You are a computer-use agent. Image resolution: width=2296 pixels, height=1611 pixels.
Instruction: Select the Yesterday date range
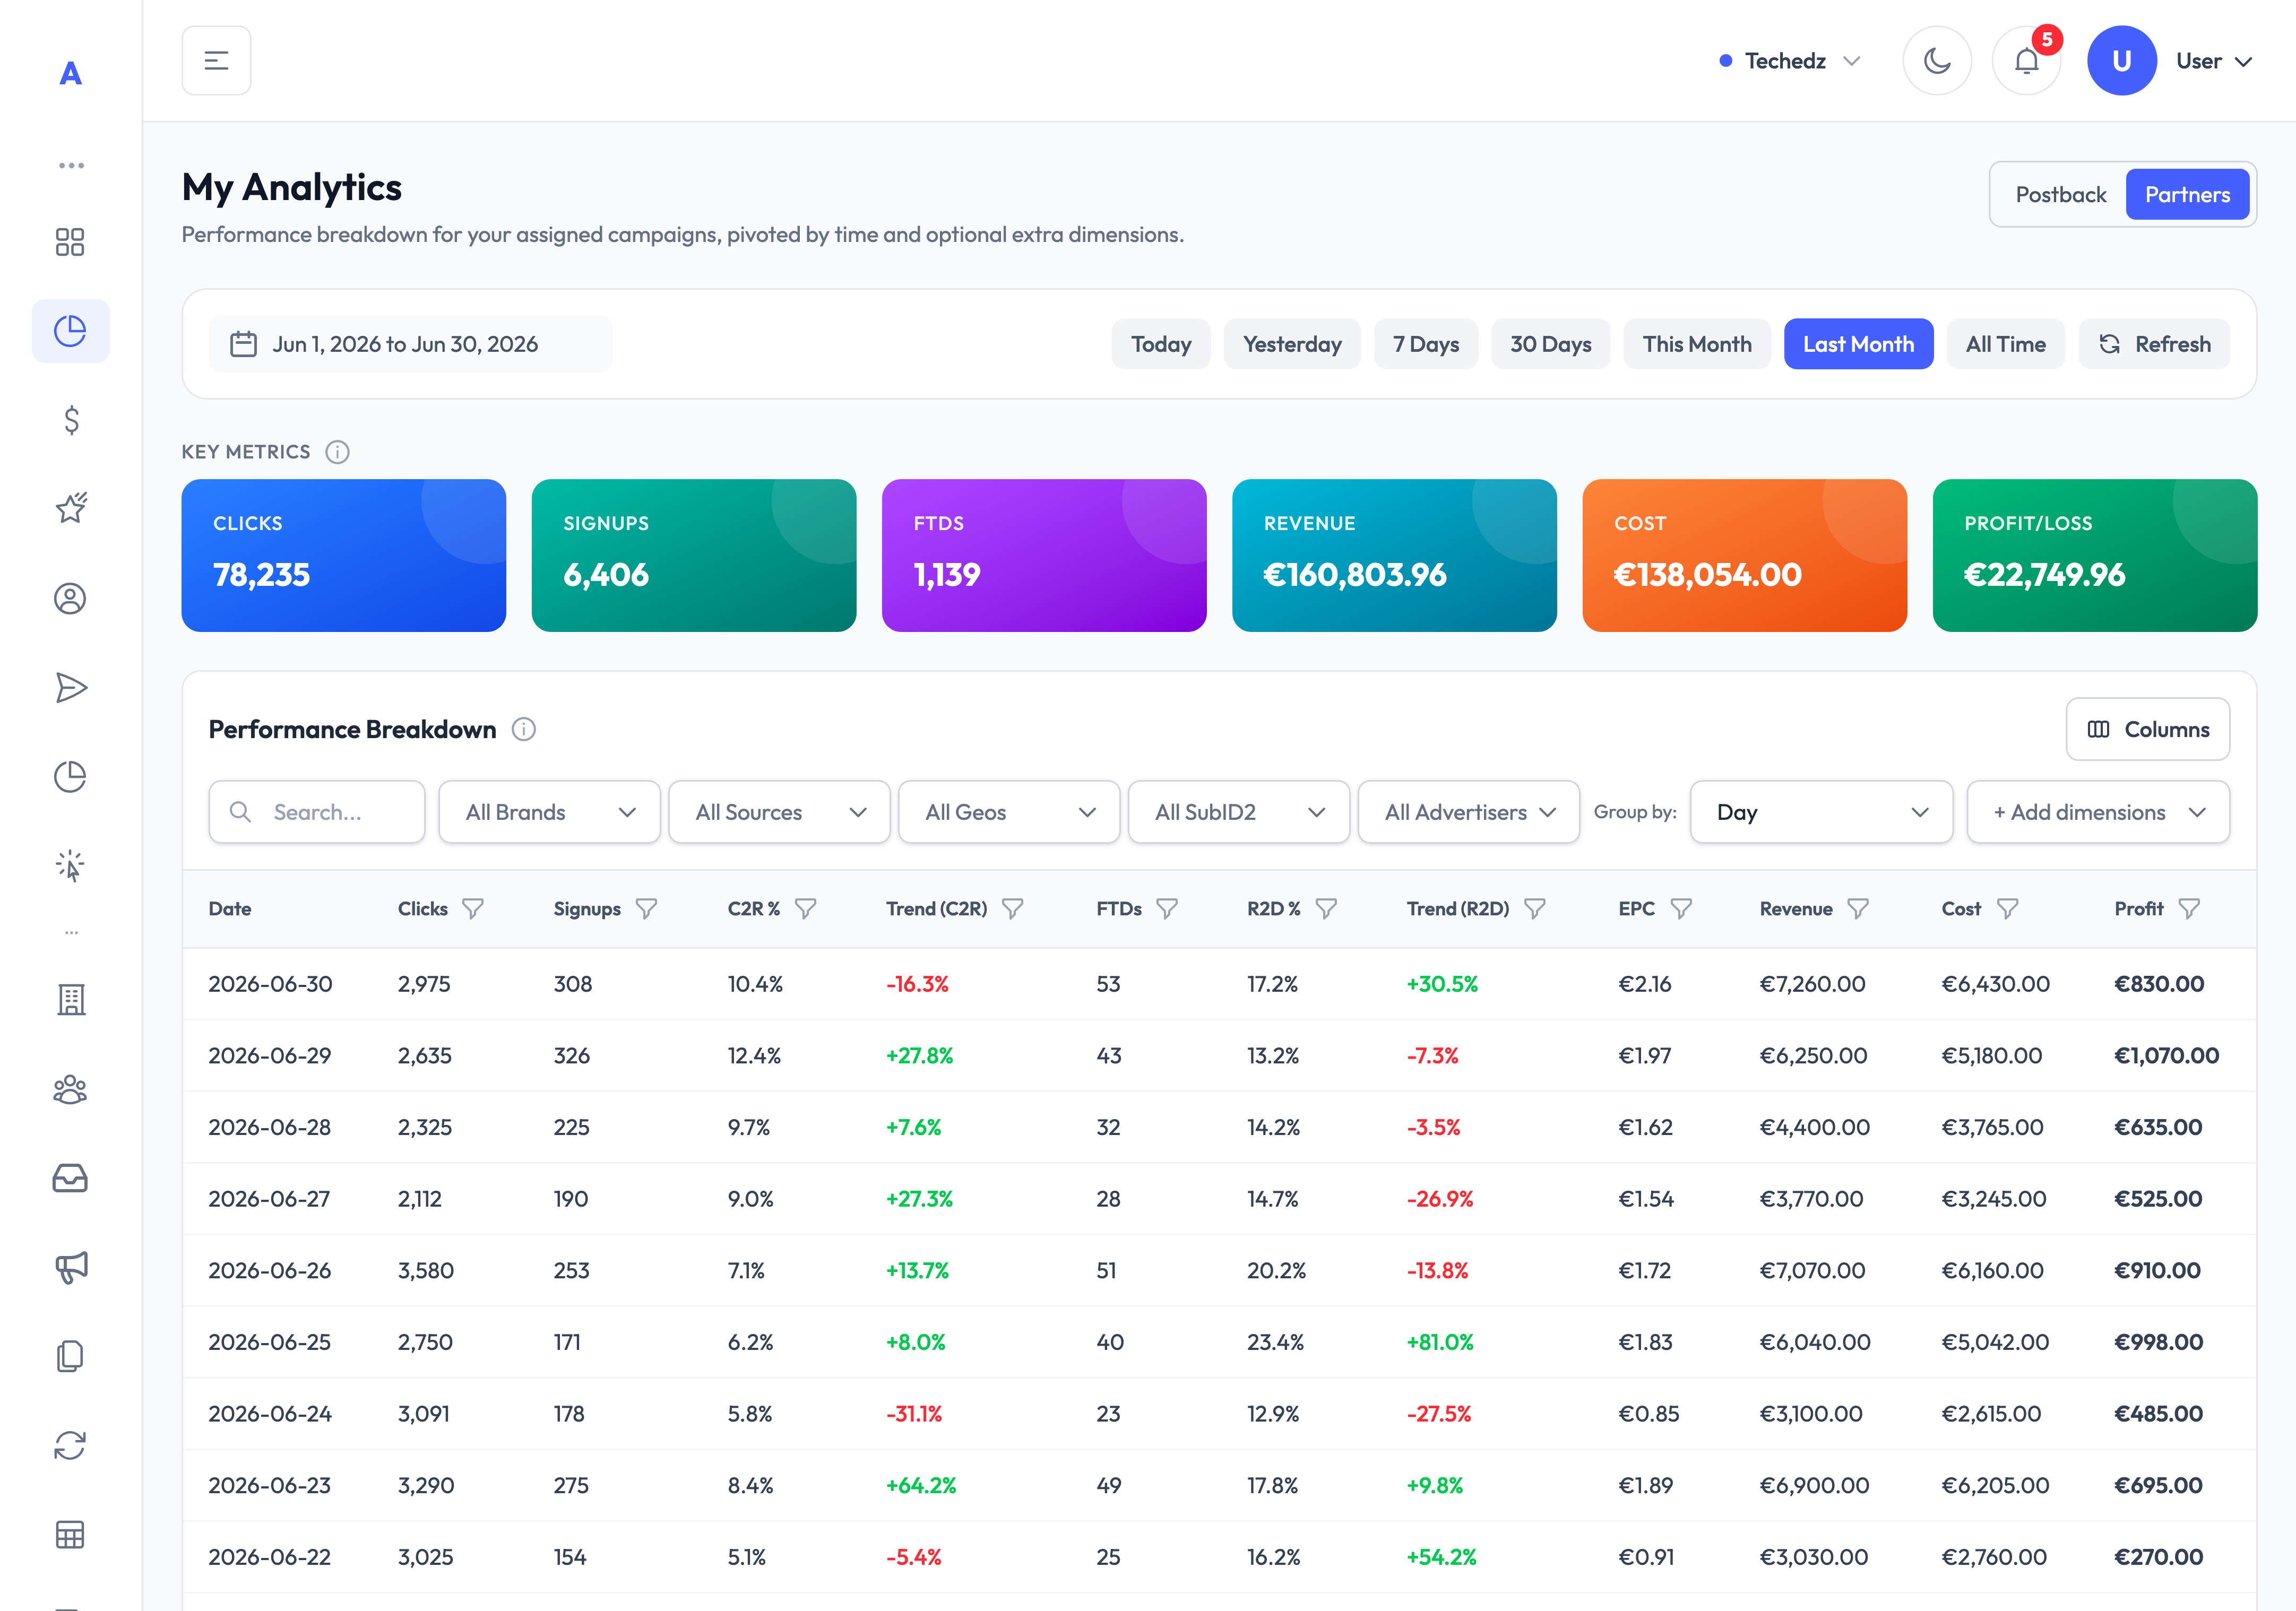(1292, 344)
